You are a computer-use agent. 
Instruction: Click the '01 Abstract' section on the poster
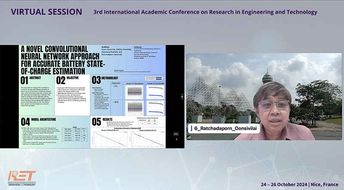click(x=37, y=95)
